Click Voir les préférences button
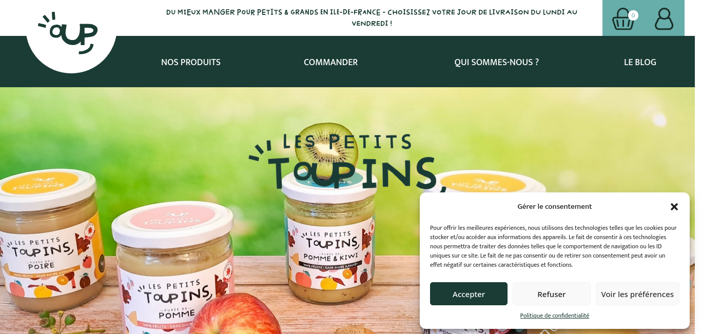This screenshot has width=701, height=334. coord(637,294)
